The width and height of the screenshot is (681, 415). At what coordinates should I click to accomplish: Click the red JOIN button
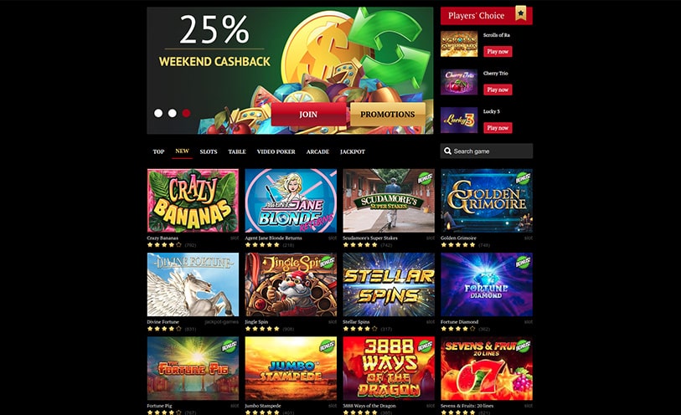click(308, 115)
